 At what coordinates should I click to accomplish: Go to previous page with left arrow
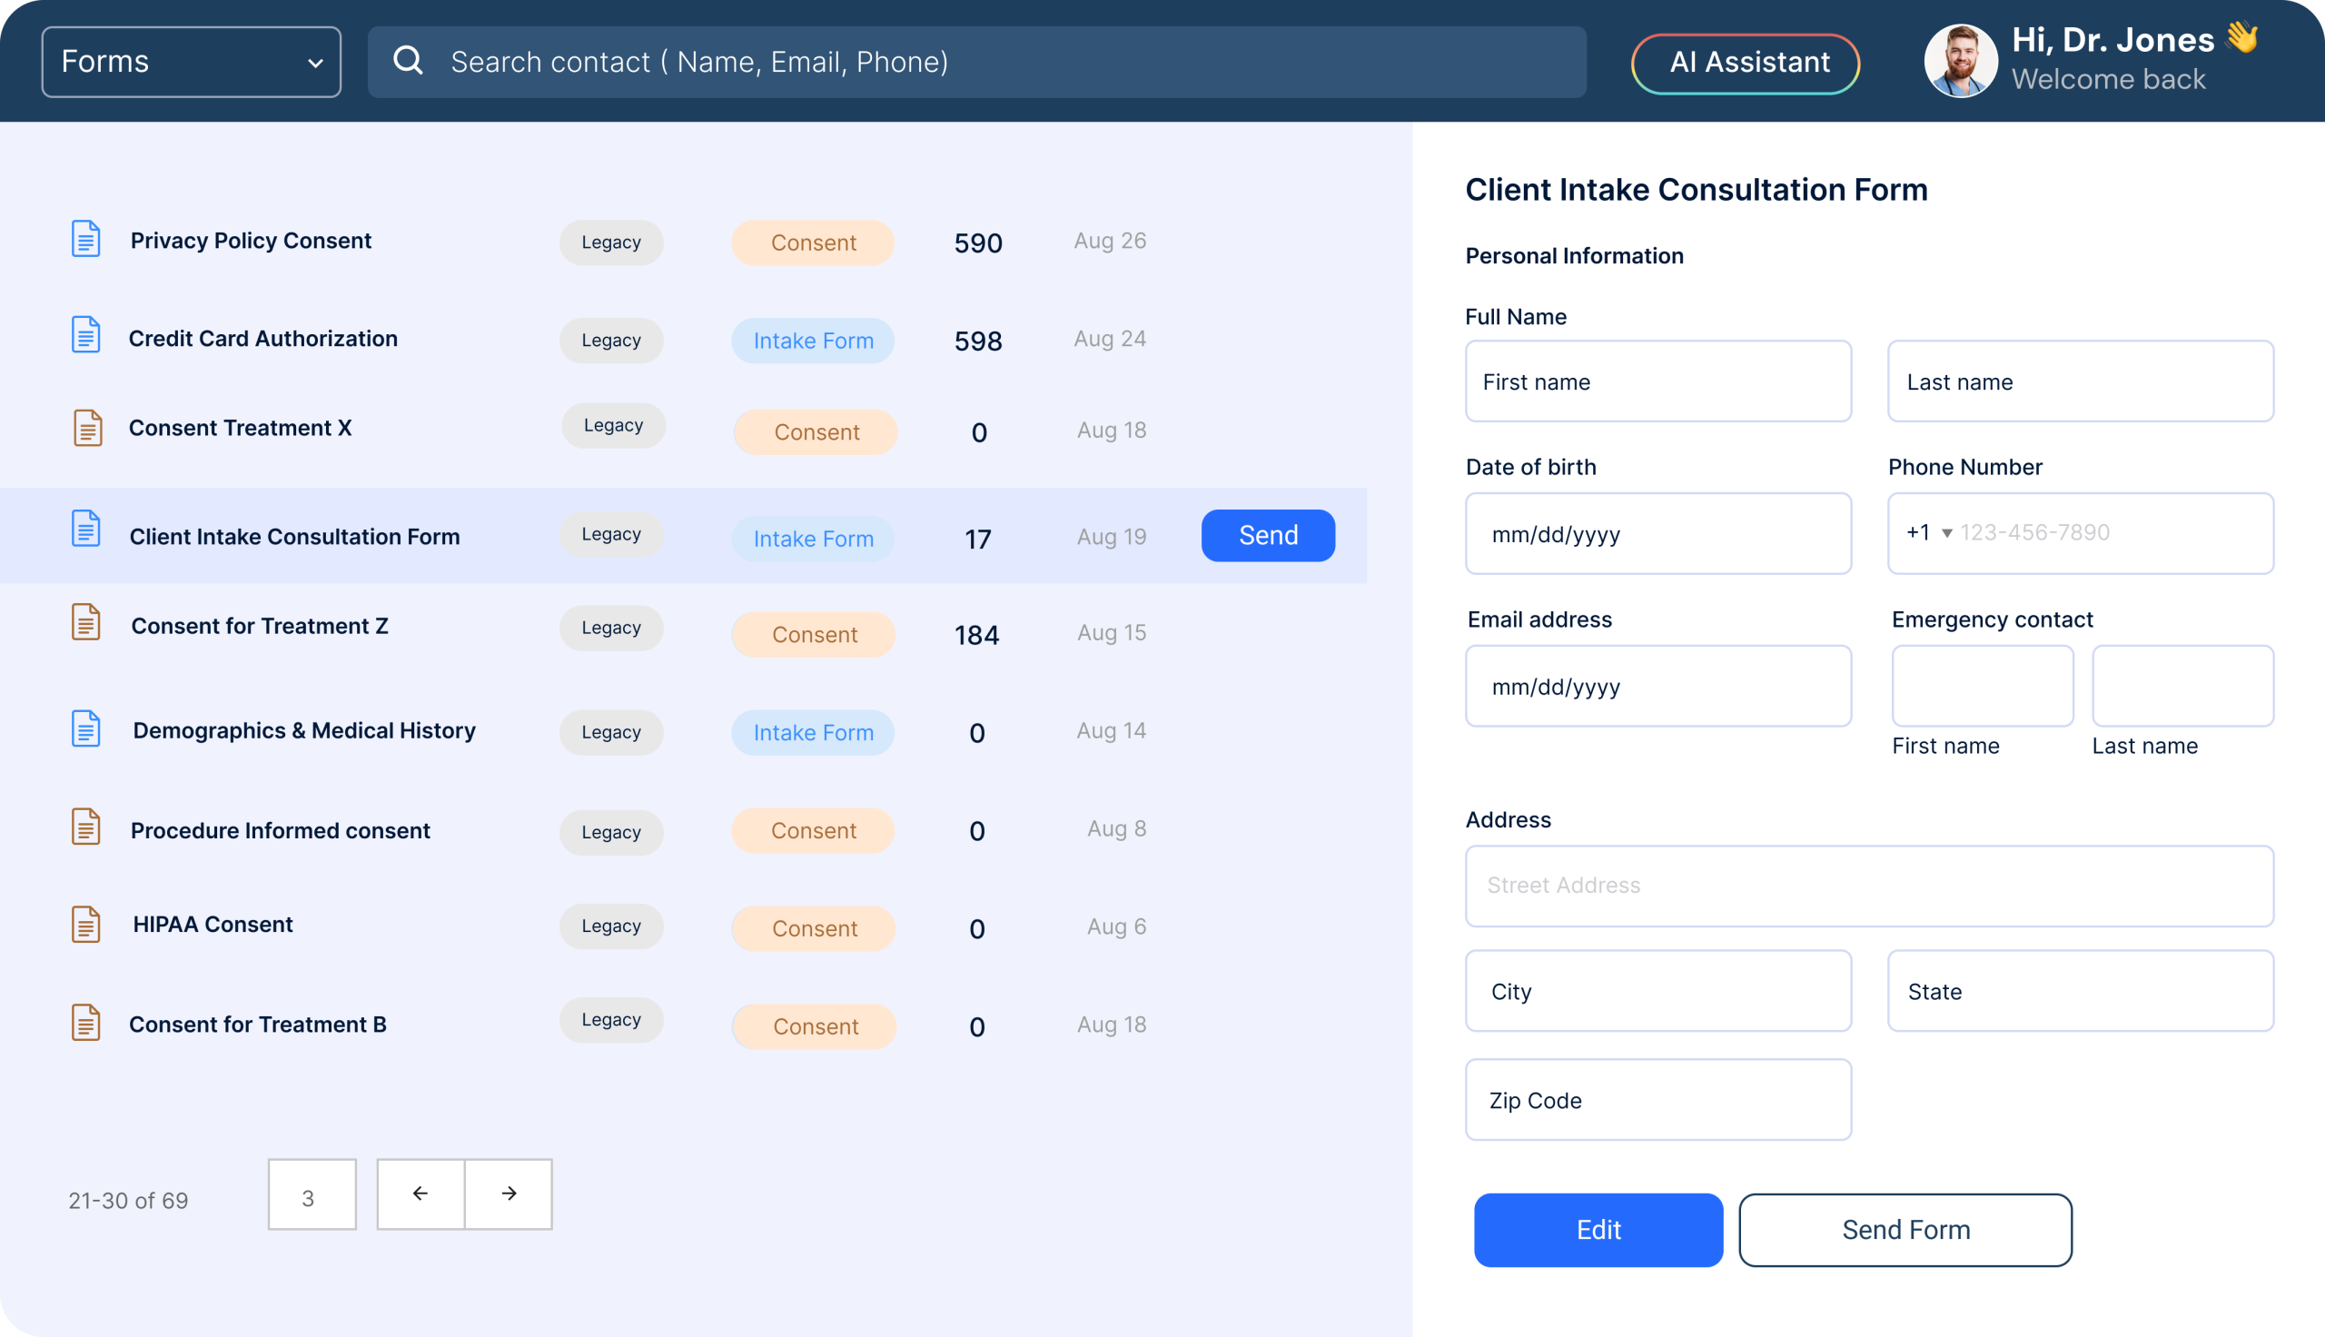(420, 1193)
